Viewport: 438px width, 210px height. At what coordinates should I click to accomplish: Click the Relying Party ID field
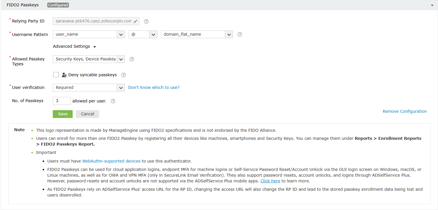[96, 21]
